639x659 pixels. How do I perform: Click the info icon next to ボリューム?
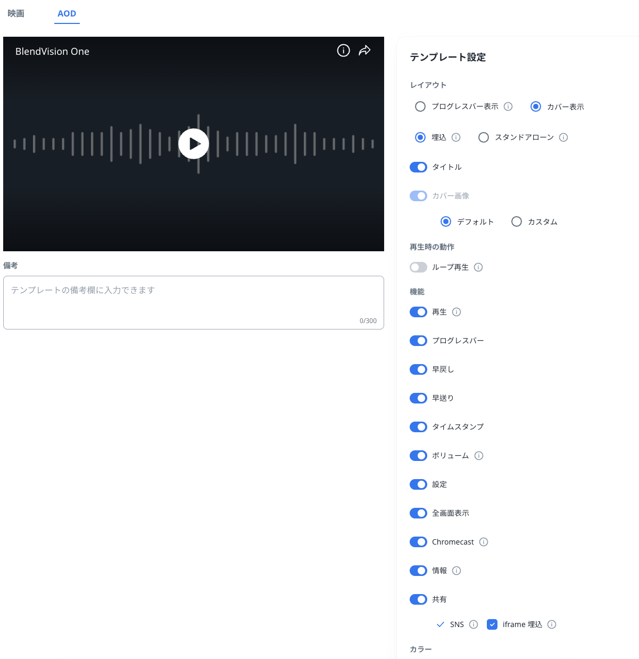479,456
